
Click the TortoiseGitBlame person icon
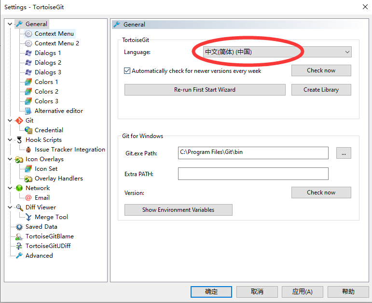(x=19, y=236)
